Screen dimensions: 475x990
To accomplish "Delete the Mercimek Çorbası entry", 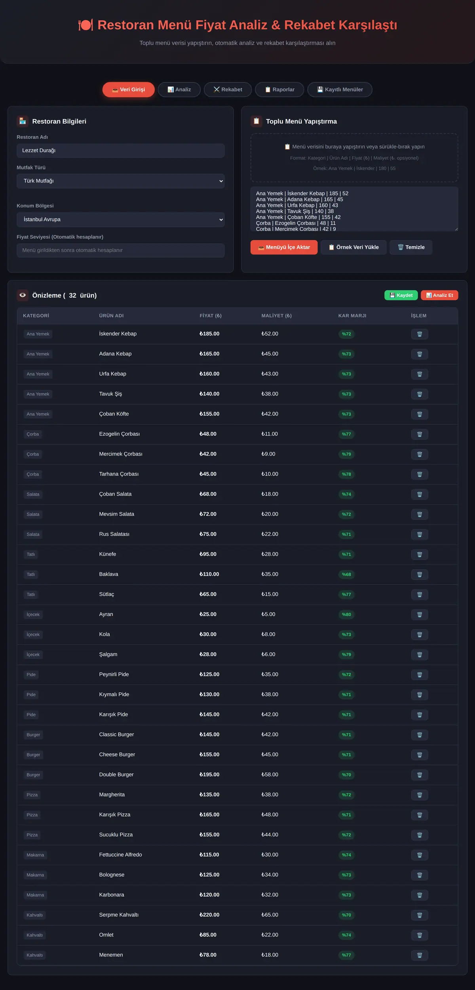I will [x=419, y=454].
